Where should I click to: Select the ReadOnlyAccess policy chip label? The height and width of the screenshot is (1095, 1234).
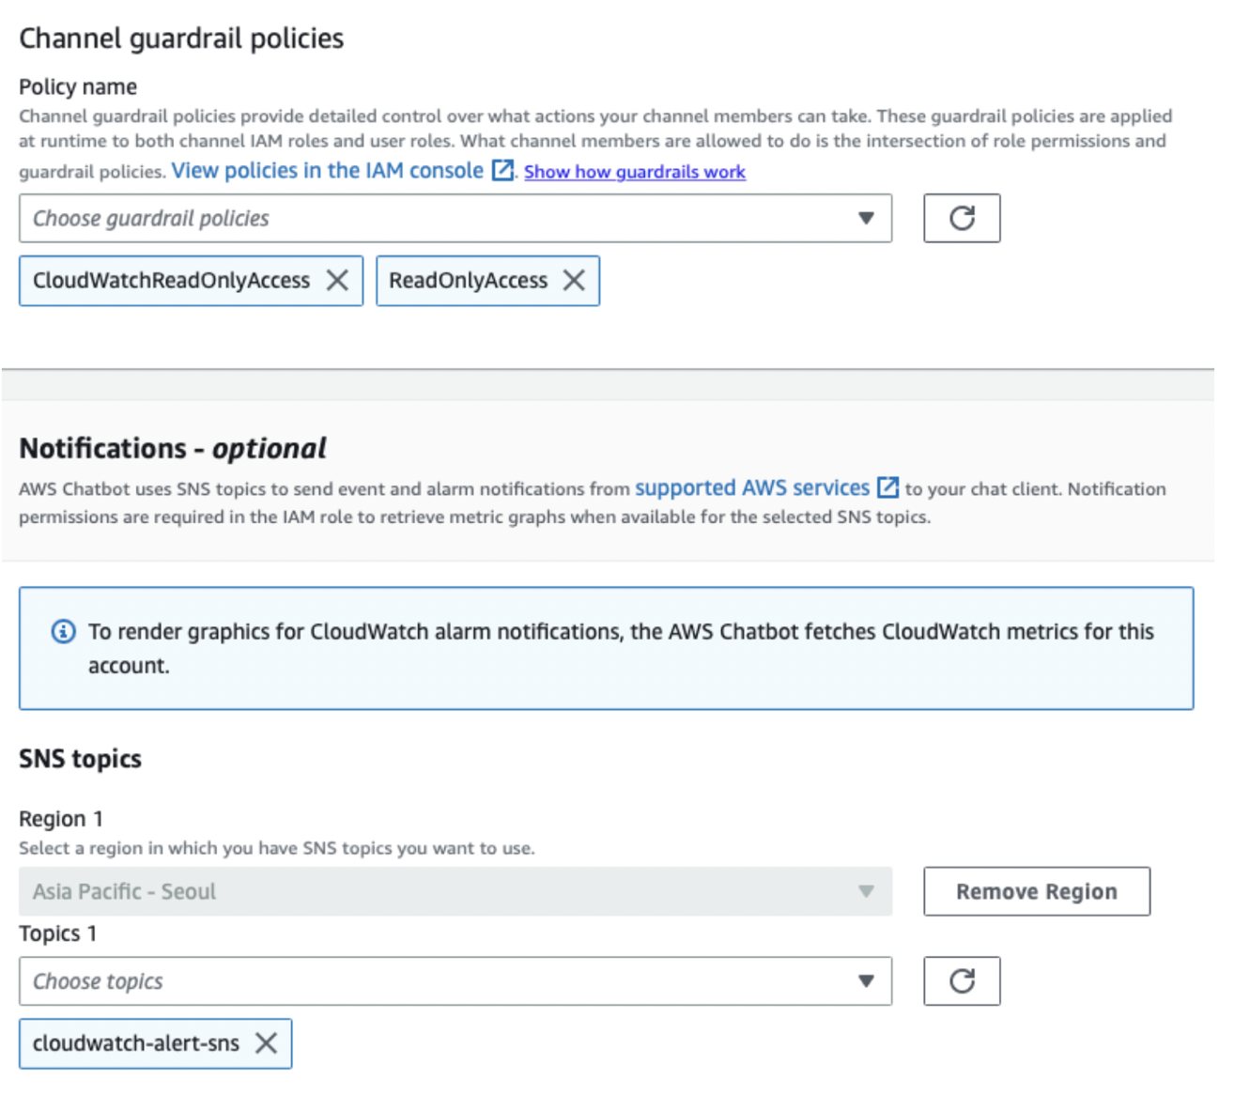468,280
